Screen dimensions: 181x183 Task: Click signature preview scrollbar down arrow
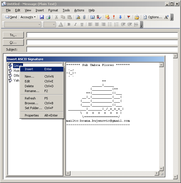click(x=161, y=169)
